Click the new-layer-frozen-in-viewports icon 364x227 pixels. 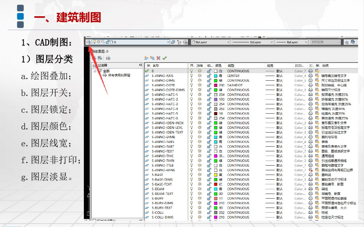pyautogui.click(x=152, y=58)
